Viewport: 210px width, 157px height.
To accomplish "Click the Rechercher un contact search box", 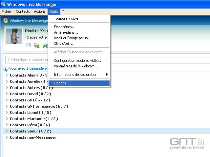I will point(27,60).
